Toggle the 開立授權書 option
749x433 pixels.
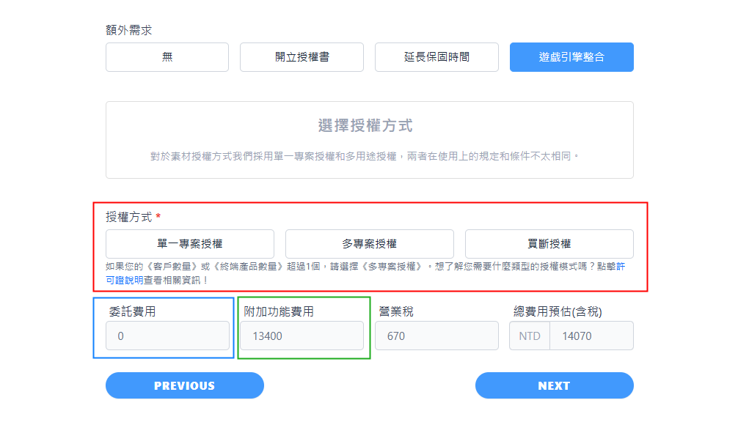(x=302, y=57)
